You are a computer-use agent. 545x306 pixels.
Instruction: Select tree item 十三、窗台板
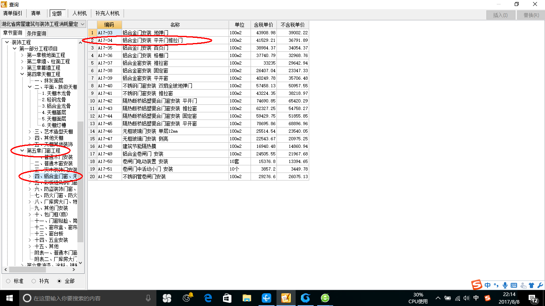49,233
